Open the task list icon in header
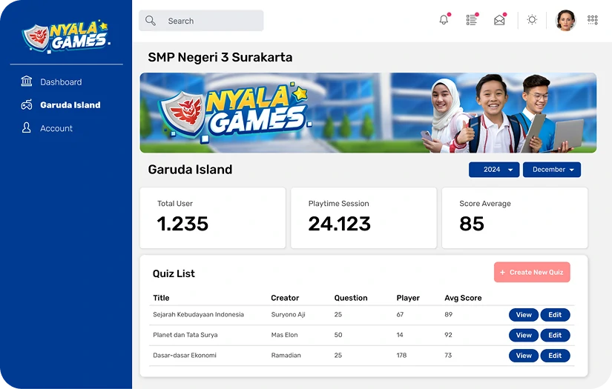Viewport: 612px width, 389px height. [472, 20]
